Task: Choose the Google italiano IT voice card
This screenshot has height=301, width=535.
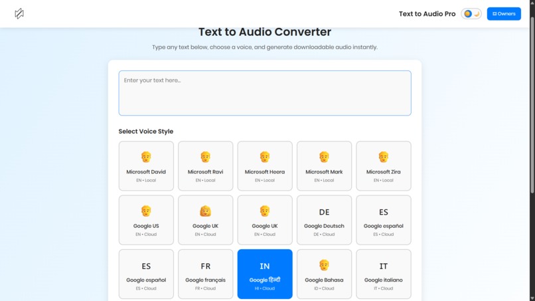Action: click(x=384, y=274)
